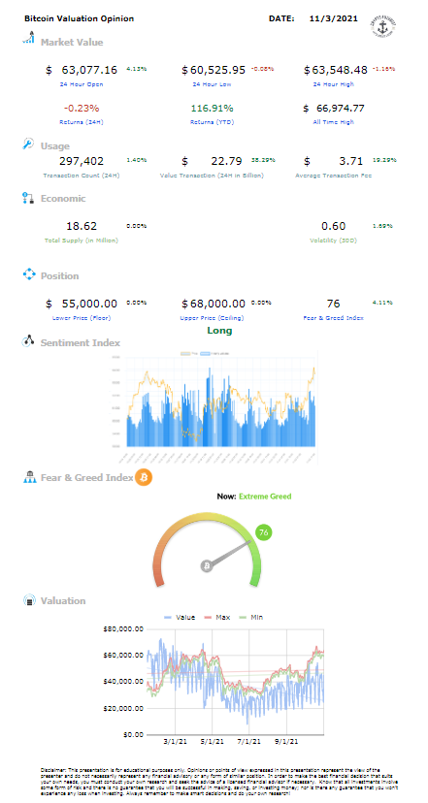Viewport: 428px width, 803px height.
Task: Click the Usage wrench icon
Action: pos(28,145)
